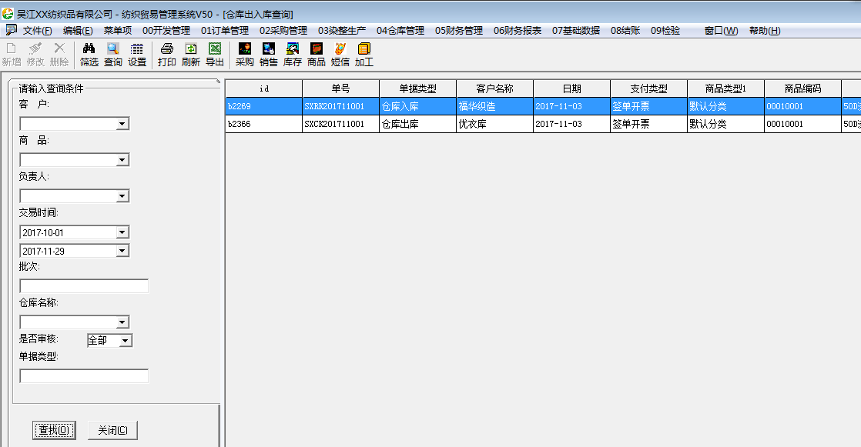Click the 支付类型 column header
Image resolution: width=861 pixels, height=447 pixels.
point(649,88)
